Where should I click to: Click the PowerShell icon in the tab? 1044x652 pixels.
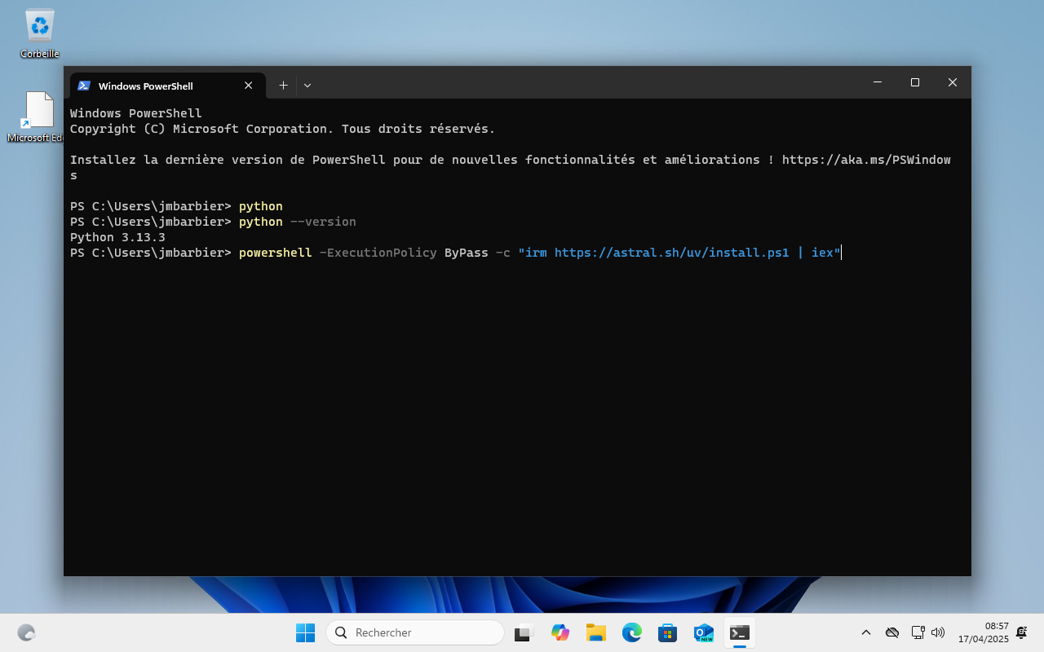84,86
